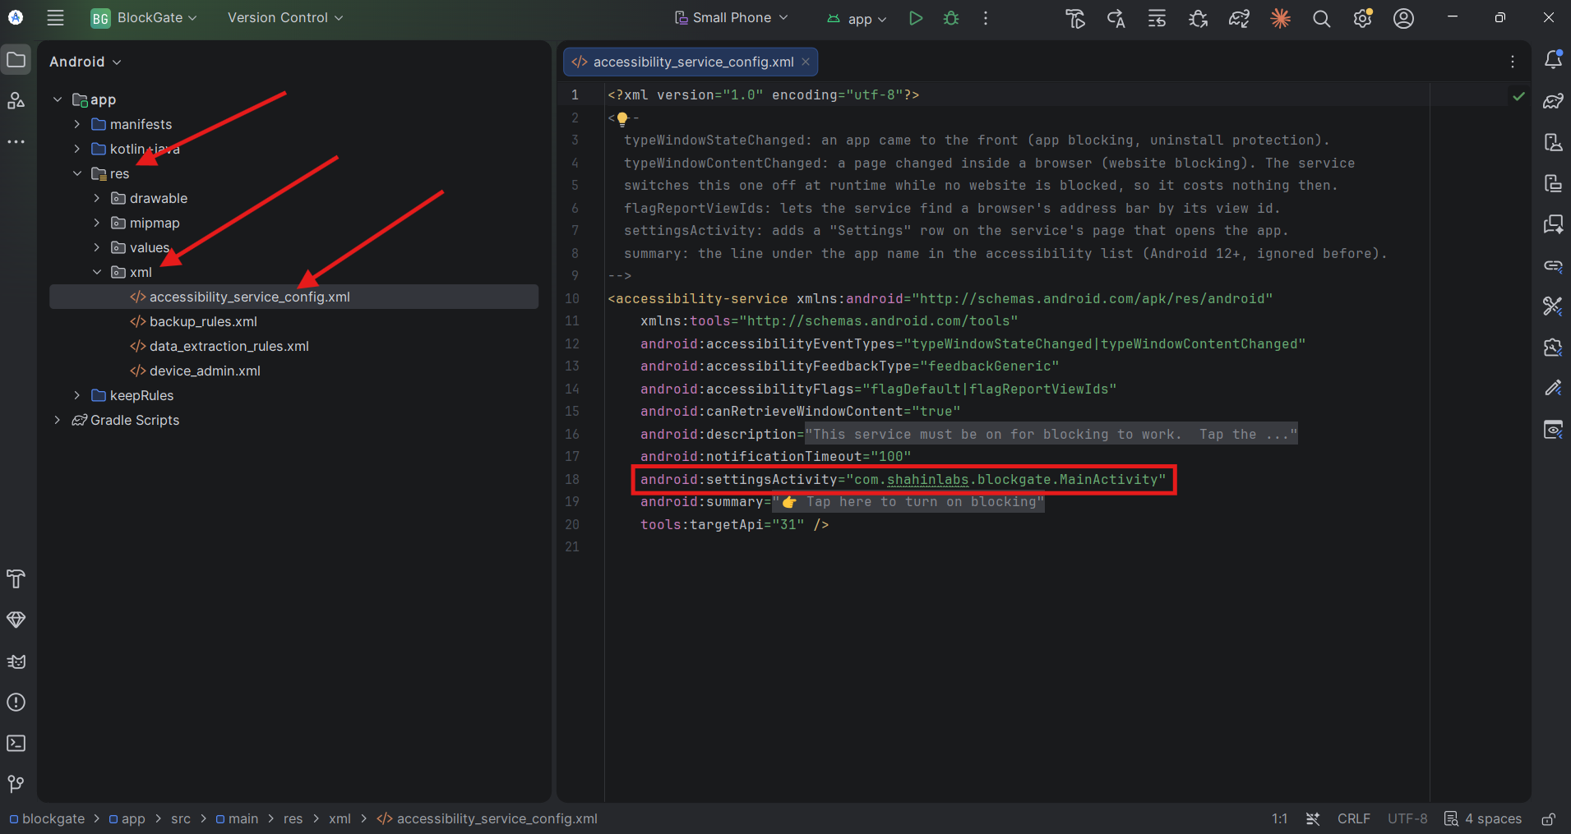Open Gemini AI star icon
This screenshot has width=1571, height=834.
point(1280,18)
